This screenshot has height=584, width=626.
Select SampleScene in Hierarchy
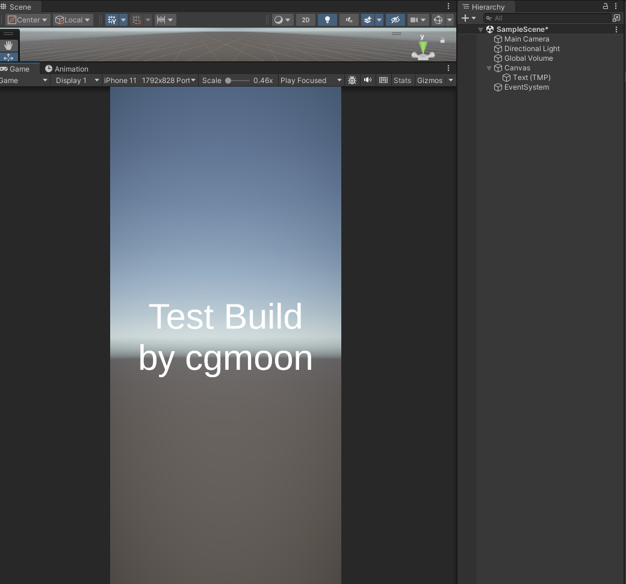point(522,29)
